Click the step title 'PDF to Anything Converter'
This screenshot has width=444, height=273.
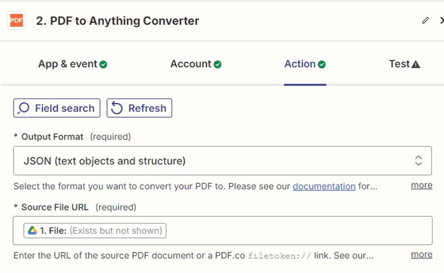click(117, 21)
